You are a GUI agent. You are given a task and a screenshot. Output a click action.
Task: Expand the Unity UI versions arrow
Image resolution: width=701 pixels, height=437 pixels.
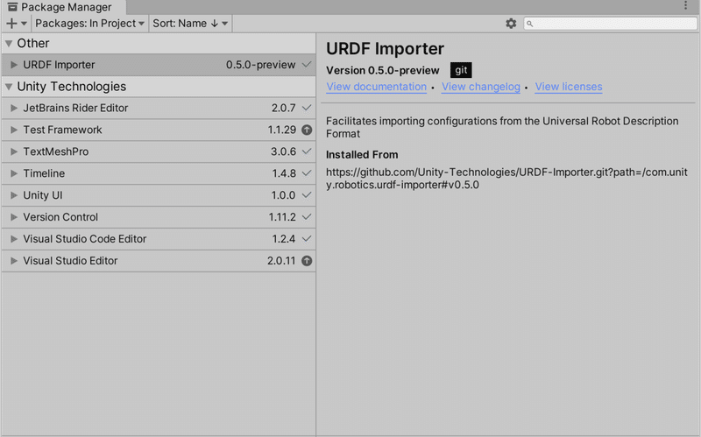point(14,195)
